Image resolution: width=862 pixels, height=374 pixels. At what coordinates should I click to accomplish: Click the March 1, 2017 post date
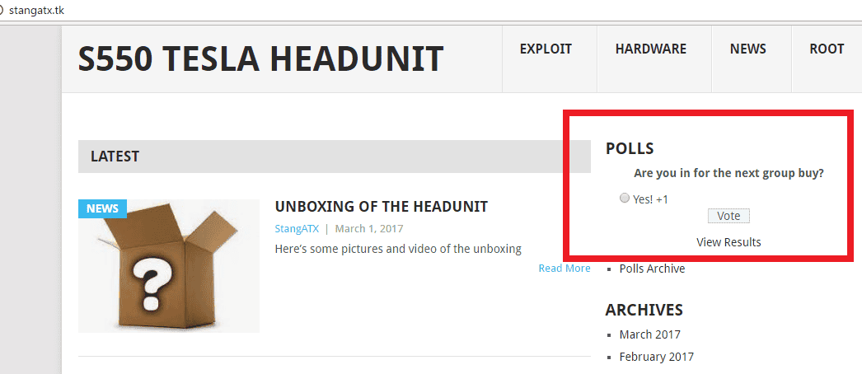pyautogui.click(x=369, y=228)
